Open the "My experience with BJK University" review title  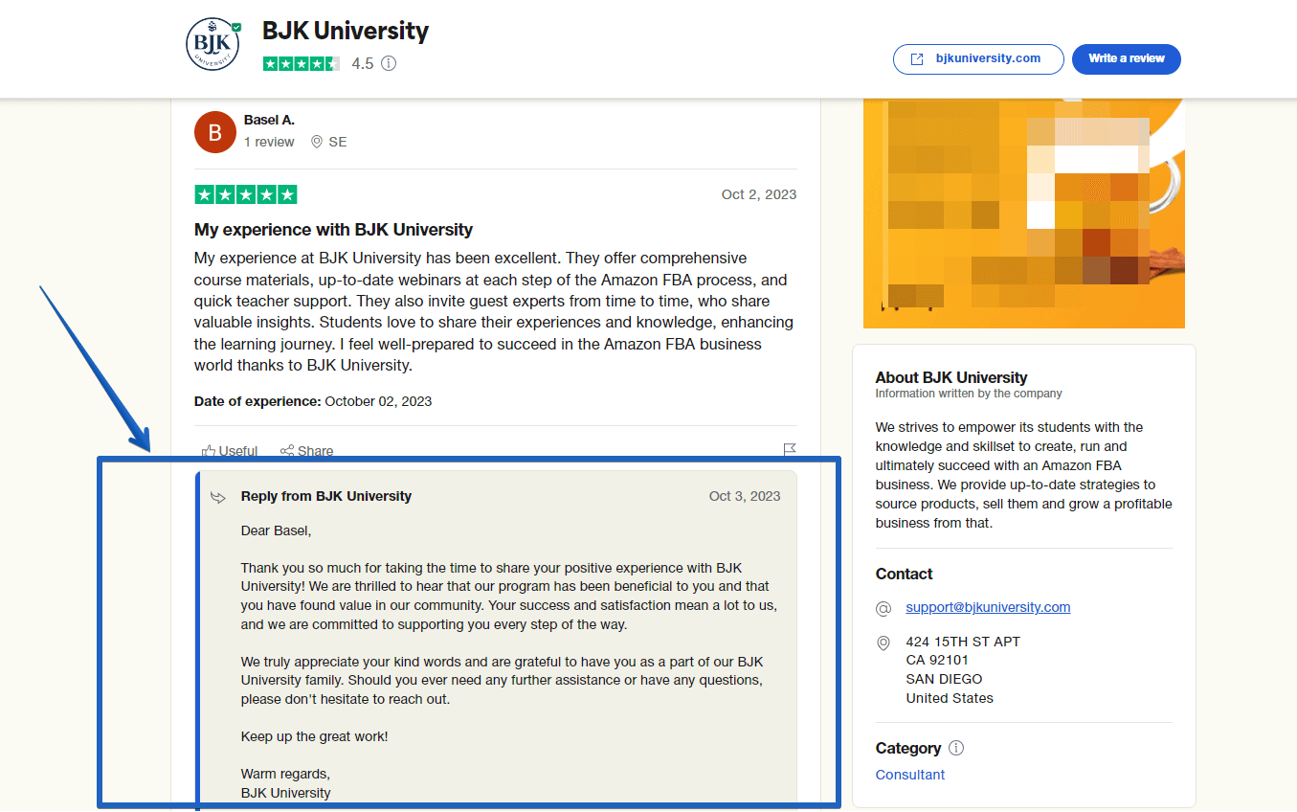click(x=333, y=230)
